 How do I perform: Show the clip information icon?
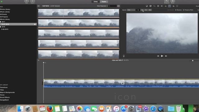click(177, 6)
